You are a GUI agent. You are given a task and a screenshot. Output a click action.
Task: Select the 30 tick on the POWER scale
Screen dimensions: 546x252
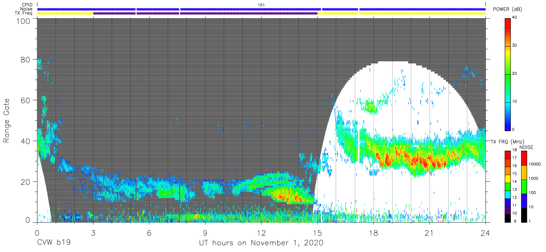(514, 46)
